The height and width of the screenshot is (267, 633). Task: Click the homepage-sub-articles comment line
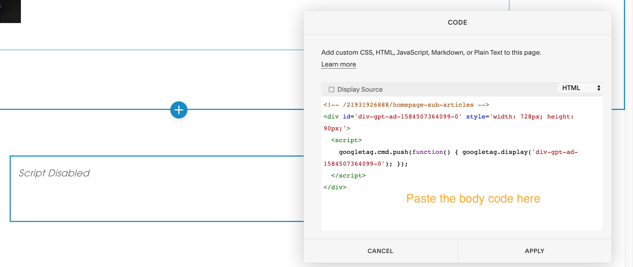pos(406,105)
